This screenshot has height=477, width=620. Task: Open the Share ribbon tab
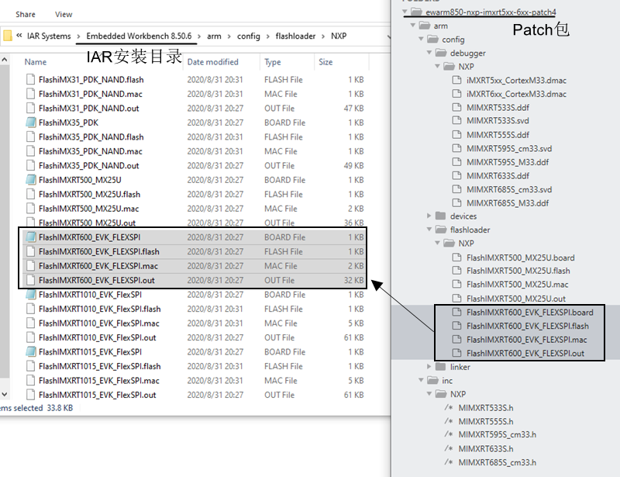26,14
